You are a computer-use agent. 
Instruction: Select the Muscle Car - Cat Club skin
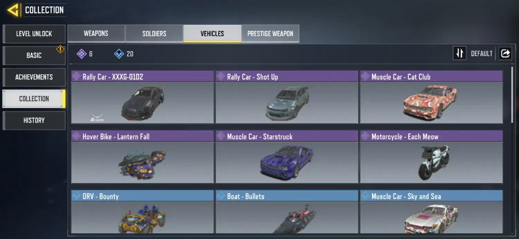coord(431,97)
